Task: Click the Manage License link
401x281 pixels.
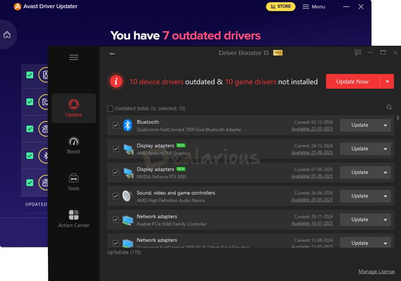Action: point(376,272)
